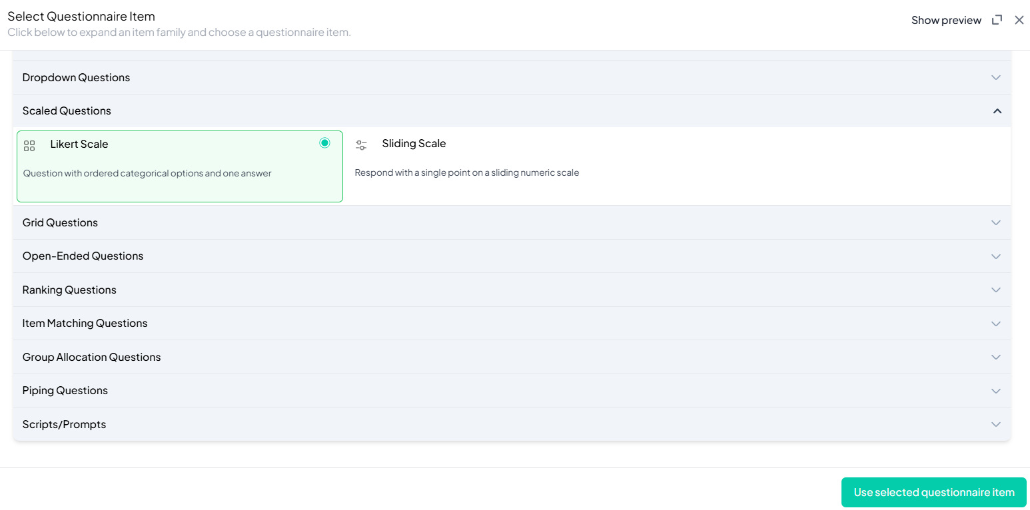Click the expand dialog icon beside Show preview

(x=997, y=20)
